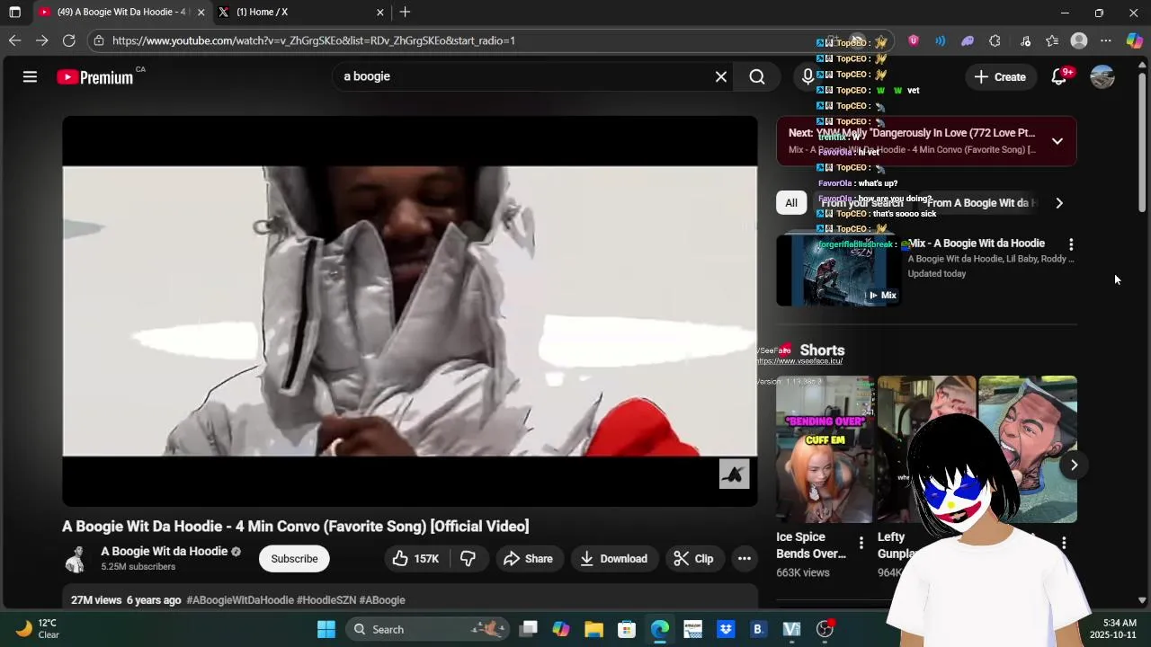
Task: Open the browser Extensions puzzle icon
Action: point(995,40)
